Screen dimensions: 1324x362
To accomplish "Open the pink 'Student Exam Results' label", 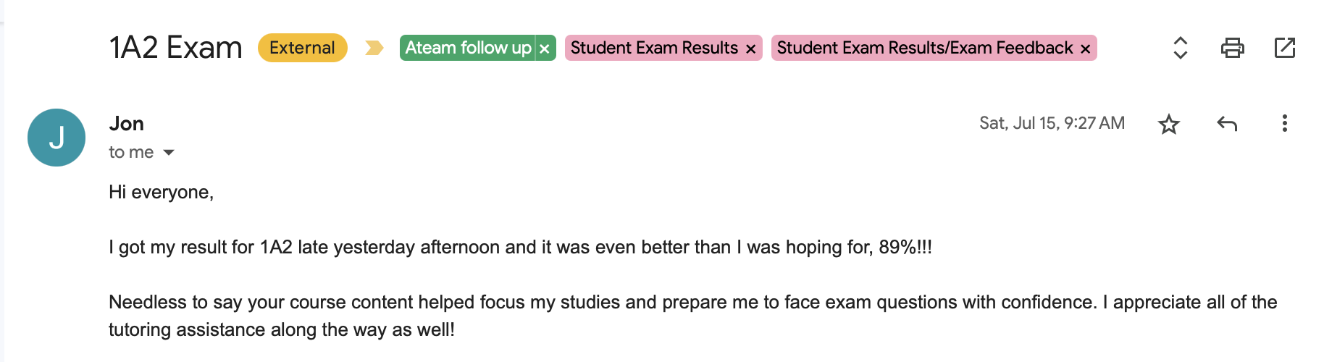I will [x=654, y=48].
